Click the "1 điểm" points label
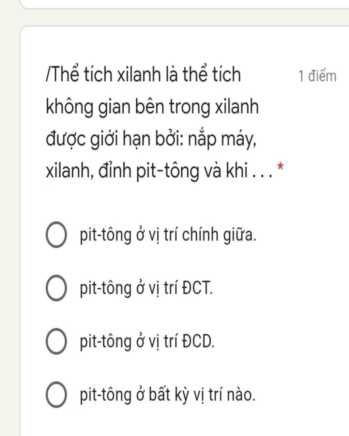The width and height of the screenshot is (349, 436). (x=317, y=76)
